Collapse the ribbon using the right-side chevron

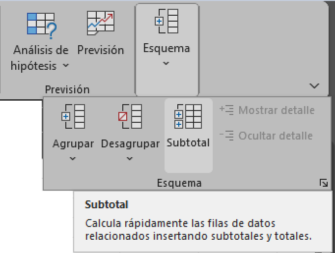314,86
